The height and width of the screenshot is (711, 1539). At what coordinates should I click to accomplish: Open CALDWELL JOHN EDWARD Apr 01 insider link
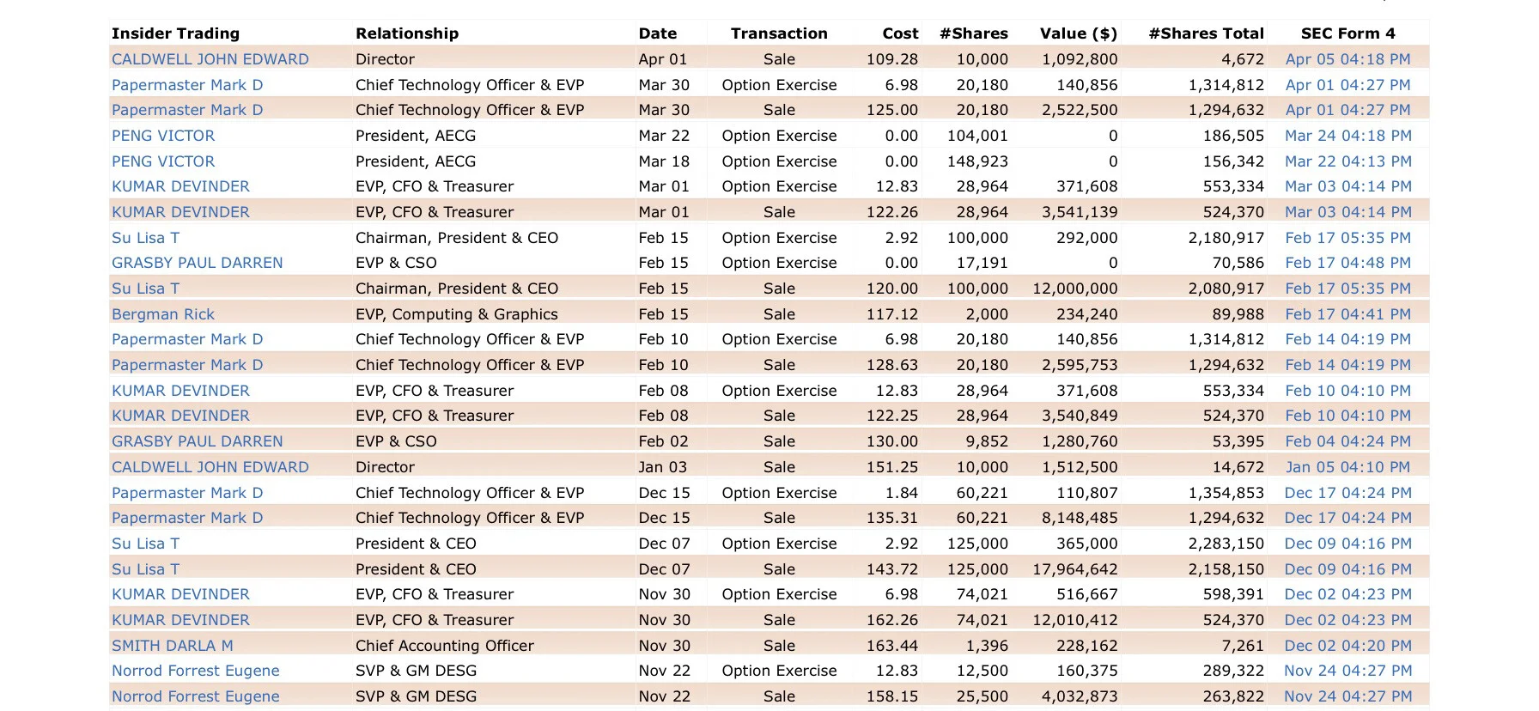pos(210,59)
